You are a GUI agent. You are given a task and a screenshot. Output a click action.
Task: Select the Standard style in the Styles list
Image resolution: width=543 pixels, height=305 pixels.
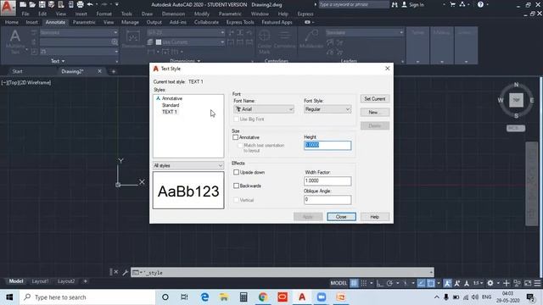tap(171, 105)
